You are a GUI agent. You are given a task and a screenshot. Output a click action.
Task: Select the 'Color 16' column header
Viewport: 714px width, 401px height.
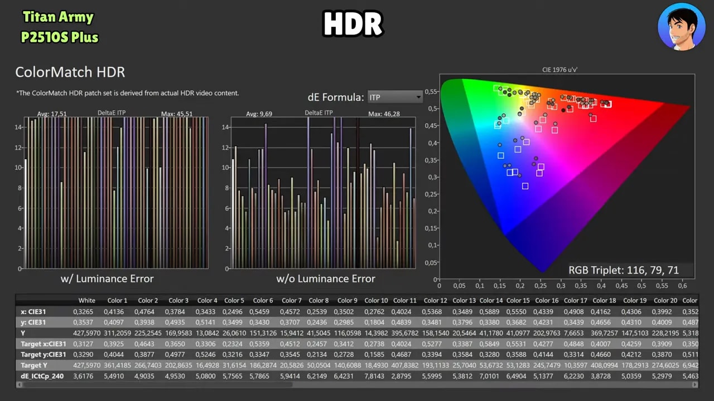(547, 301)
